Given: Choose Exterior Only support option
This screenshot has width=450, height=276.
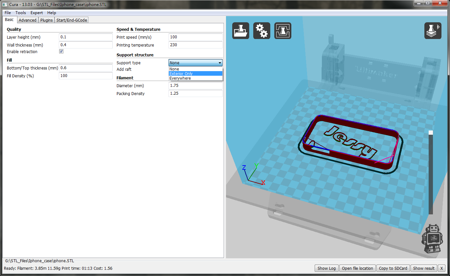Looking at the screenshot, I should pos(196,74).
